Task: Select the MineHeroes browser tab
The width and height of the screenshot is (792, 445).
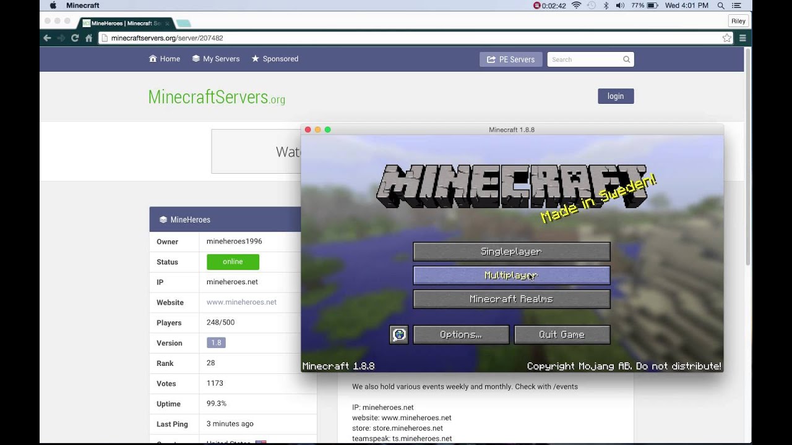Action: point(126,23)
